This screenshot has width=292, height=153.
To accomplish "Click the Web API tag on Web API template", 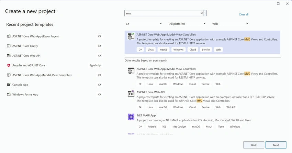I will pyautogui.click(x=231, y=107).
